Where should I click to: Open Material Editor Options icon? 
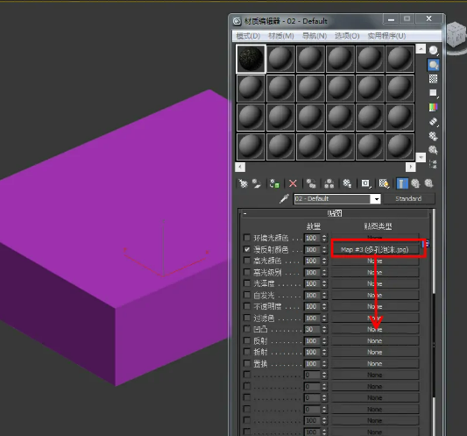coord(434,136)
